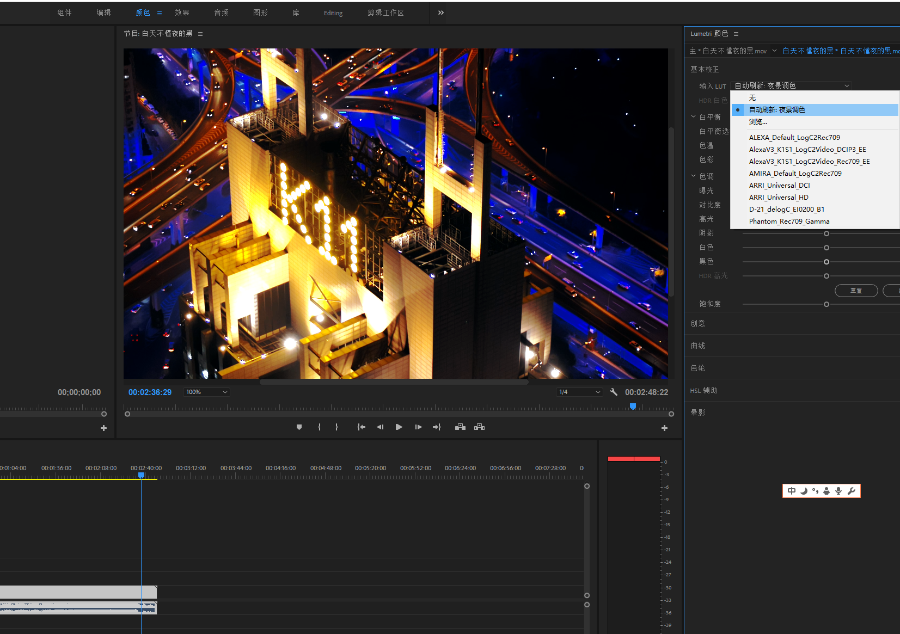Viewport: 900px width, 634px height.
Task: Click the Add Marker icon
Action: (x=299, y=427)
